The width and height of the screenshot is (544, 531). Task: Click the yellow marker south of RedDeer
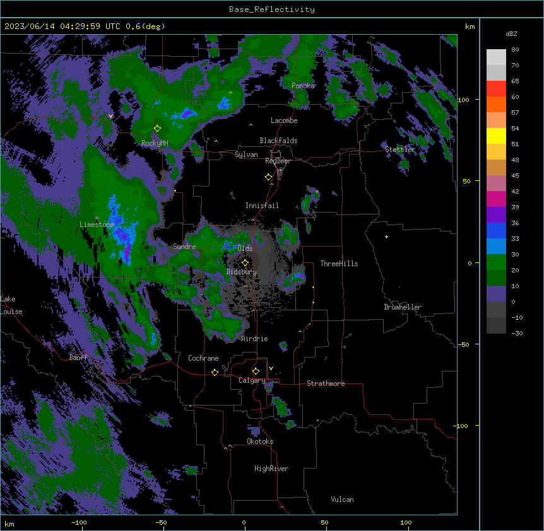tap(268, 177)
